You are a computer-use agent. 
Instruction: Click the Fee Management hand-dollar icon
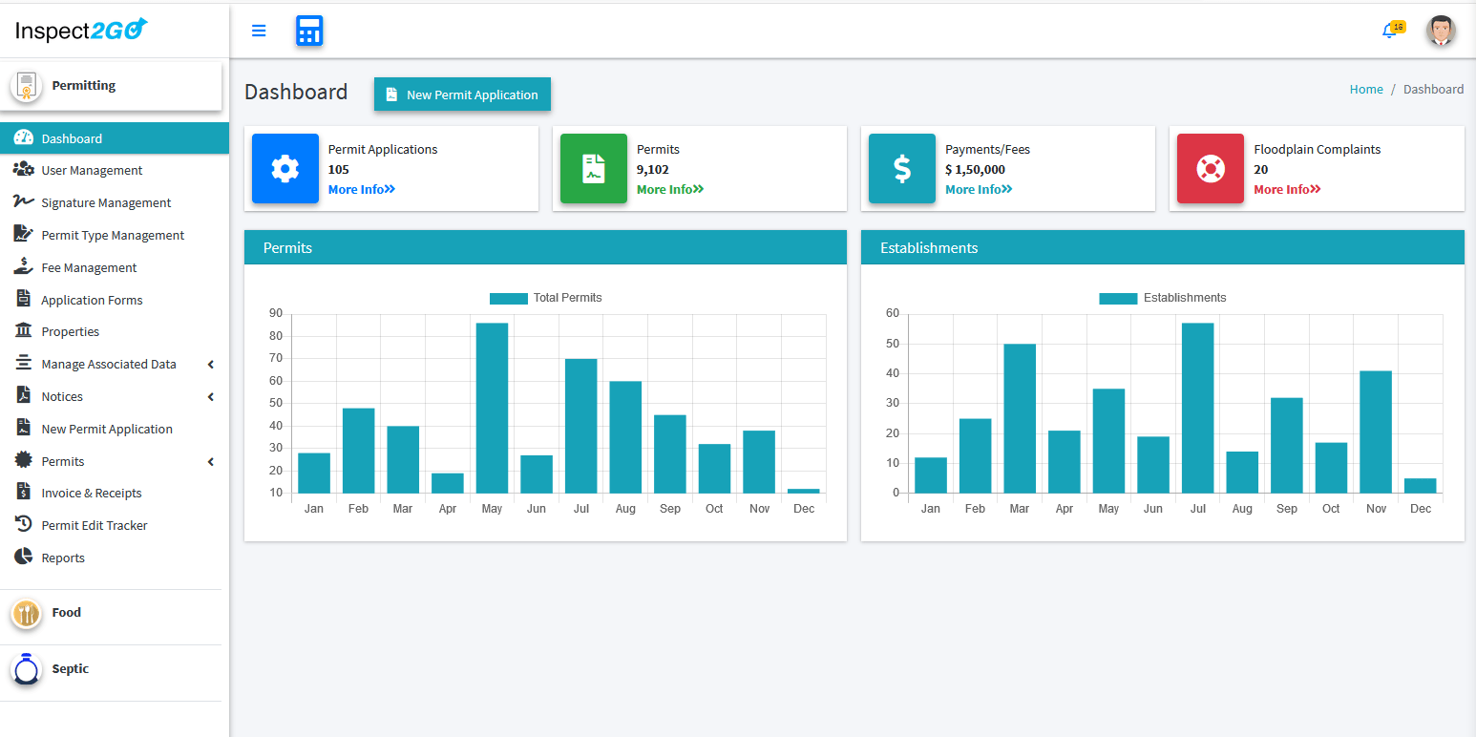click(x=24, y=267)
